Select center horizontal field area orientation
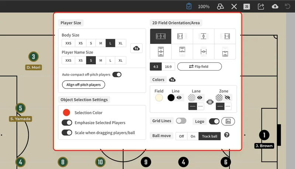295x169 pixels. (x=204, y=36)
